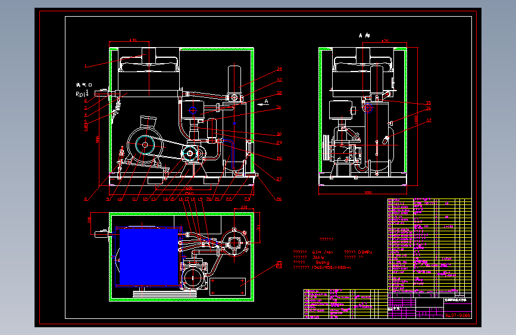This screenshot has width=516, height=335.
Task: Click the drawing number Rs37-9.000 in the title block
Action: pos(458,315)
